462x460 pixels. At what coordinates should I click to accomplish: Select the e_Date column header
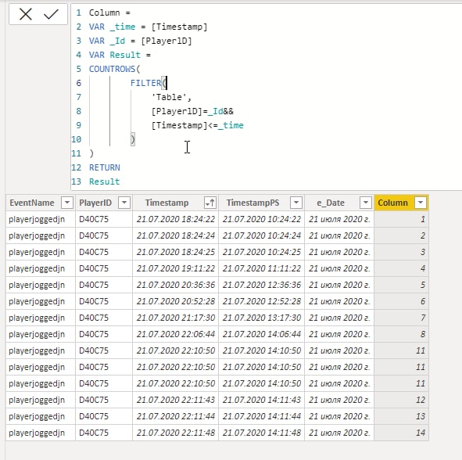[331, 203]
